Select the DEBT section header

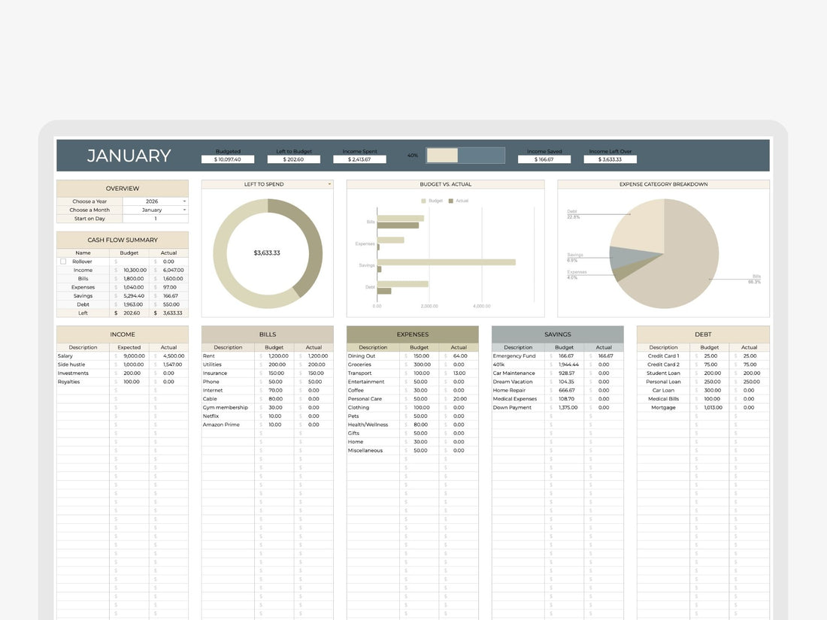[x=702, y=334]
